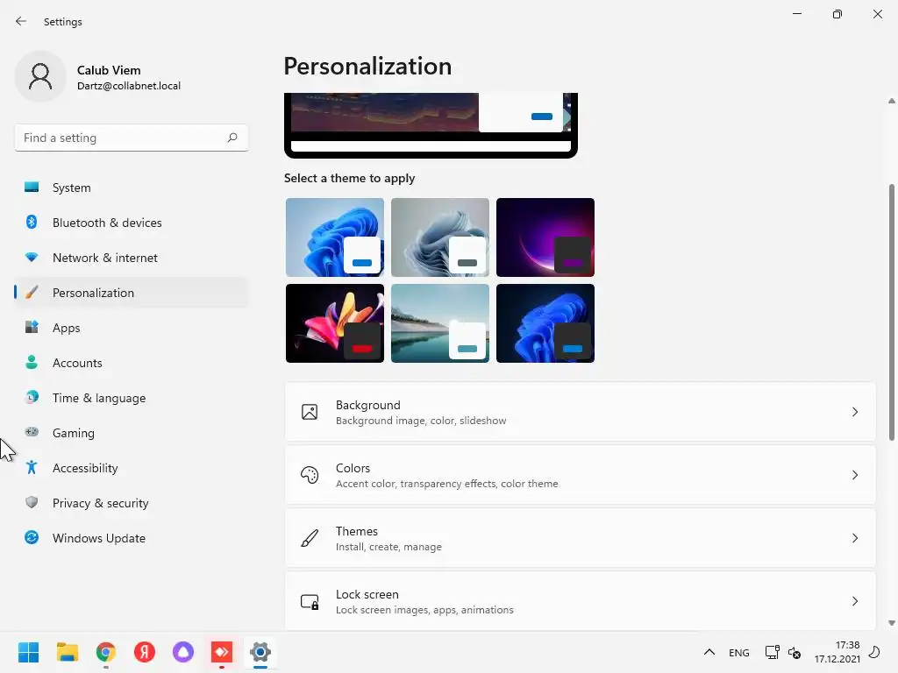
Task: Apply the Windows light blue bloom theme
Action: pyautogui.click(x=335, y=237)
